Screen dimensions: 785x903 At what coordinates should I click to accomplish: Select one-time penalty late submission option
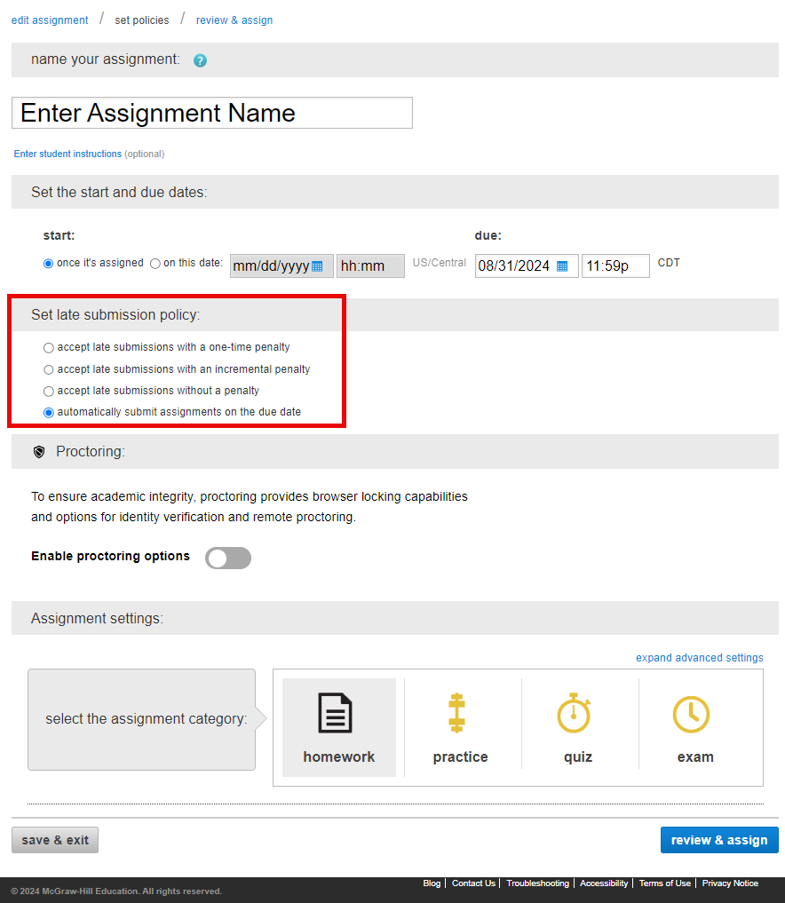(49, 348)
